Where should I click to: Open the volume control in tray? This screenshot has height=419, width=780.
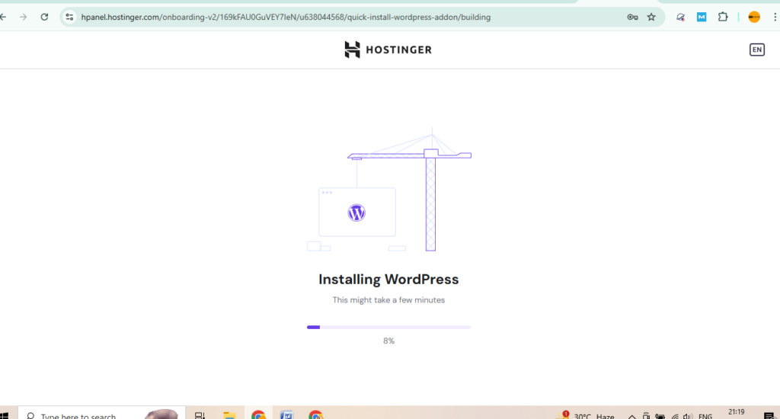[688, 416]
